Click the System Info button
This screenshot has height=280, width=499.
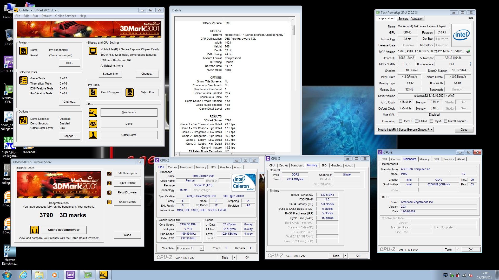(x=110, y=74)
